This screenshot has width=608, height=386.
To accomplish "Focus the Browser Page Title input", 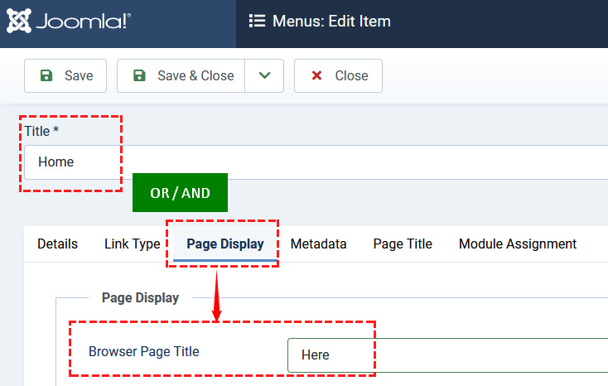I will point(447,355).
